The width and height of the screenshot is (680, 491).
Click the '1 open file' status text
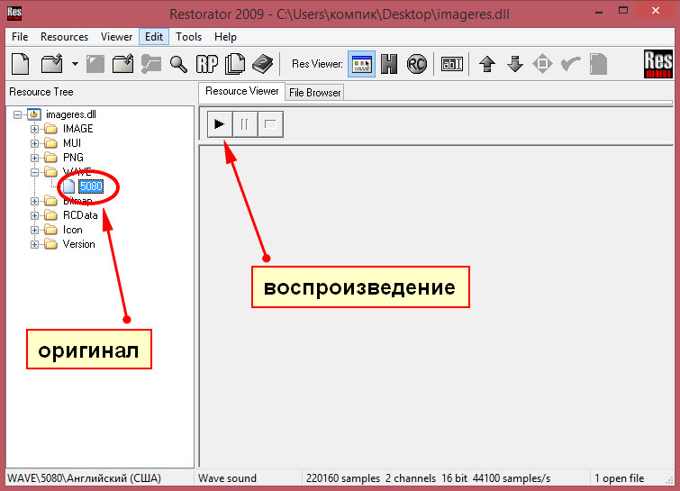pyautogui.click(x=620, y=478)
